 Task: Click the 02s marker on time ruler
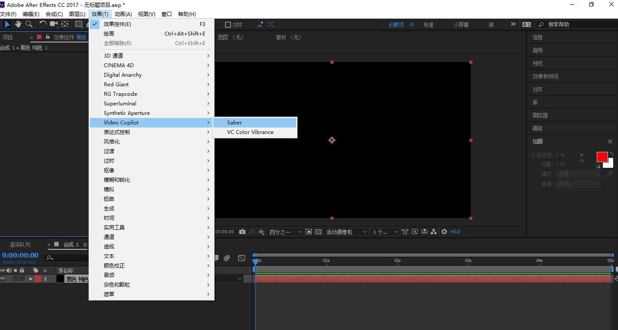(397, 261)
